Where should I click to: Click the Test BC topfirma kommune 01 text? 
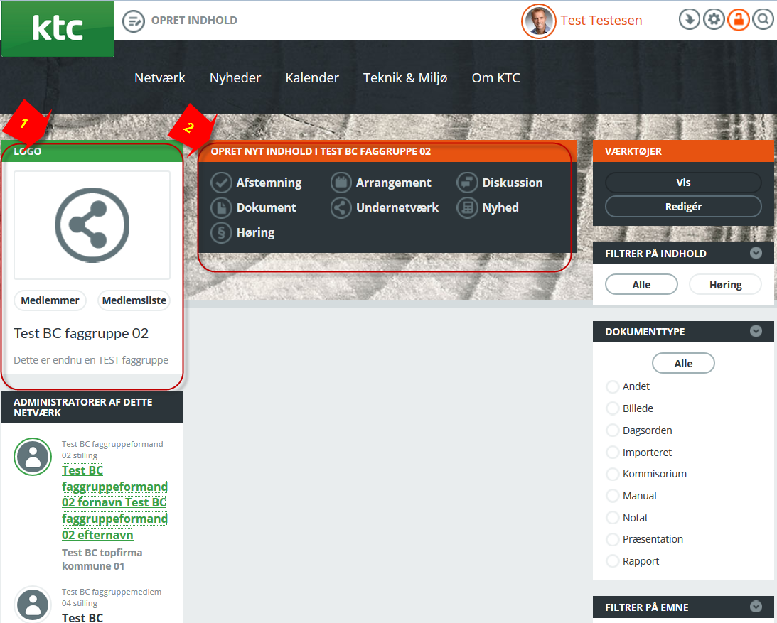(102, 559)
